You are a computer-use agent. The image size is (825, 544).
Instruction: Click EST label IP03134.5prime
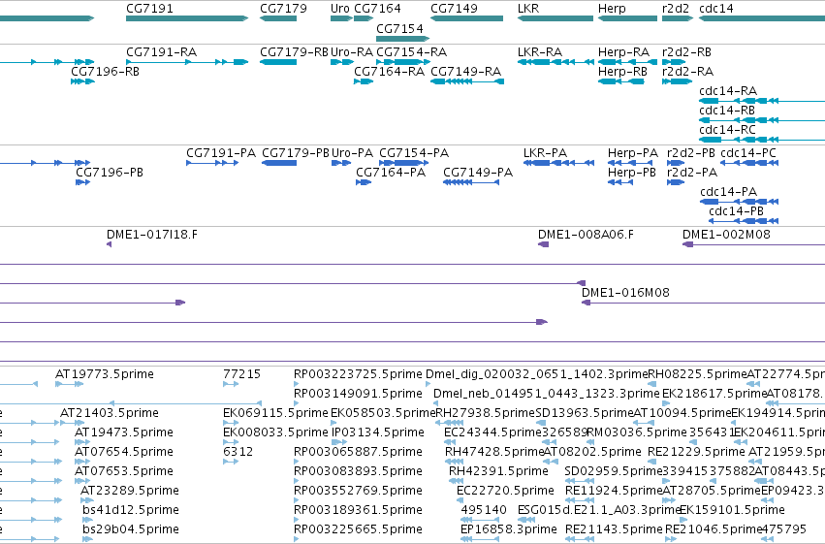378,432
